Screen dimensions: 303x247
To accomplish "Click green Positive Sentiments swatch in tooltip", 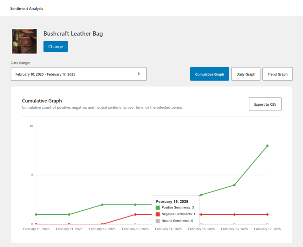I will [158, 208].
